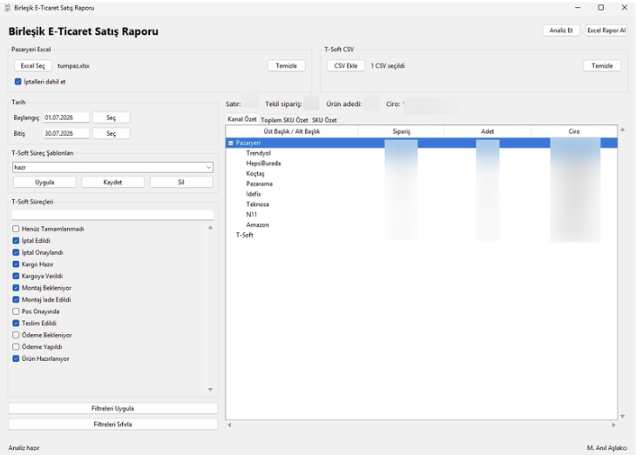The image size is (636, 455).
Task: Uncheck Montaj Bekleniyor checkbox
Action: (x=16, y=288)
